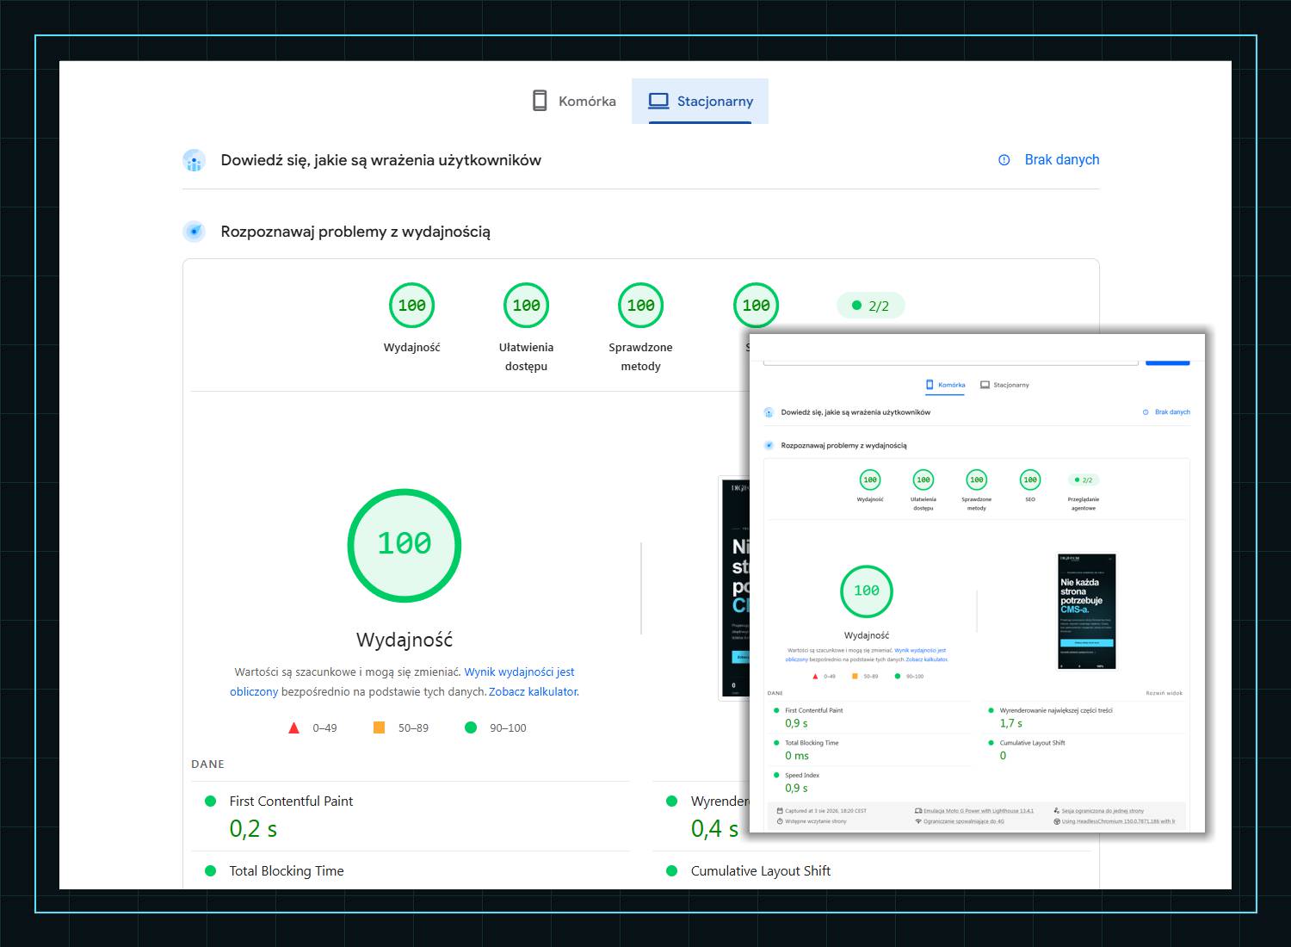Open Zobacz kalkulator link in large report
Screen dimensions: 1291x947
click(x=534, y=691)
